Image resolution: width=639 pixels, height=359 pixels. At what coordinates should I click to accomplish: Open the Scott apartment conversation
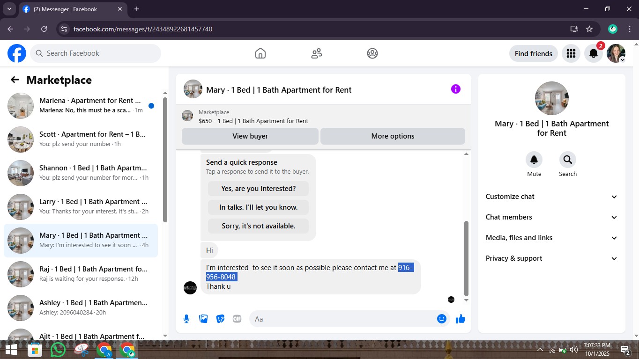(81, 139)
